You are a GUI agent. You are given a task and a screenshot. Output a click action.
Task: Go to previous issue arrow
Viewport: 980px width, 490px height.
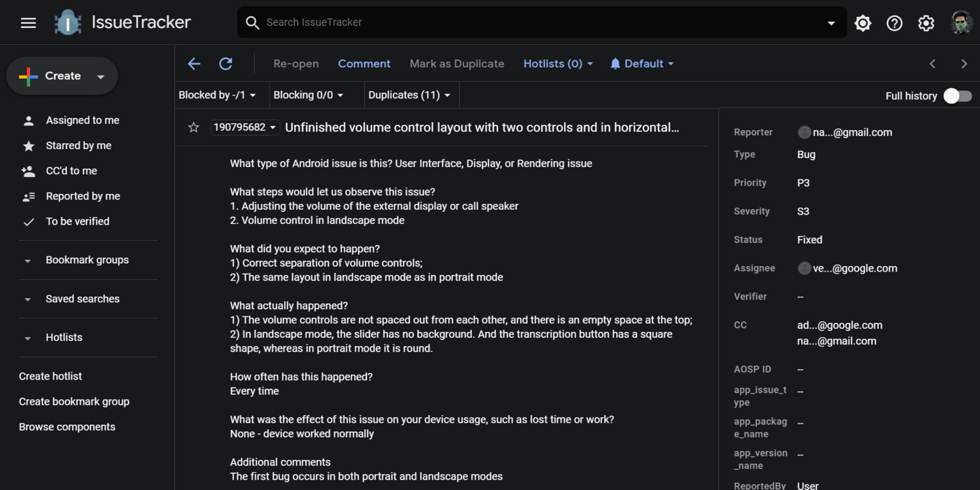pyautogui.click(x=932, y=64)
